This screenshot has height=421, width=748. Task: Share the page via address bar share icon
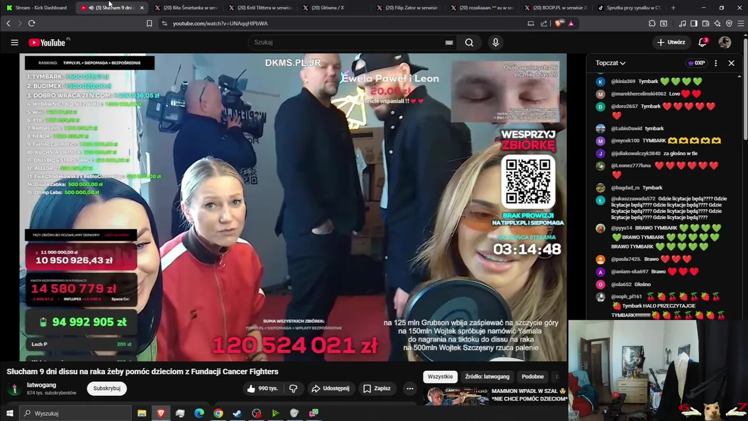click(x=544, y=23)
